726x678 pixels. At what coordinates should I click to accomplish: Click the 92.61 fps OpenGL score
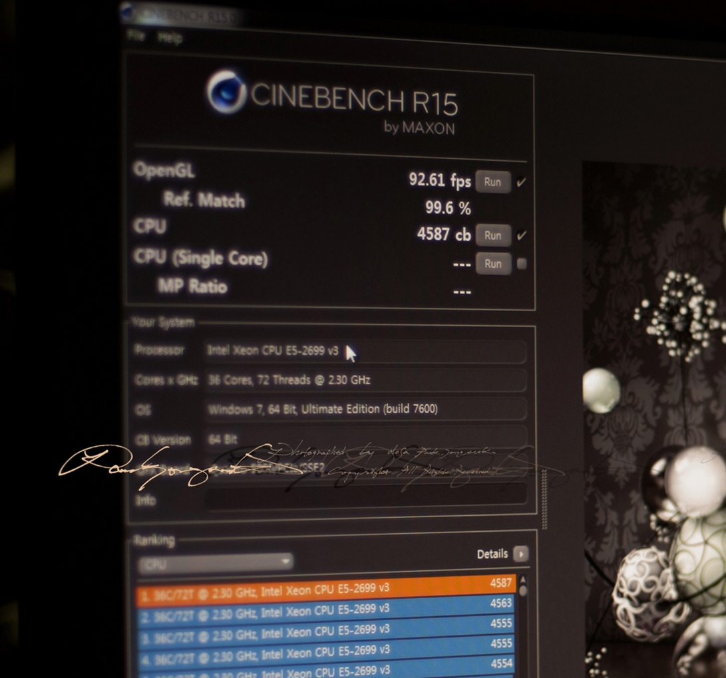pos(439,180)
